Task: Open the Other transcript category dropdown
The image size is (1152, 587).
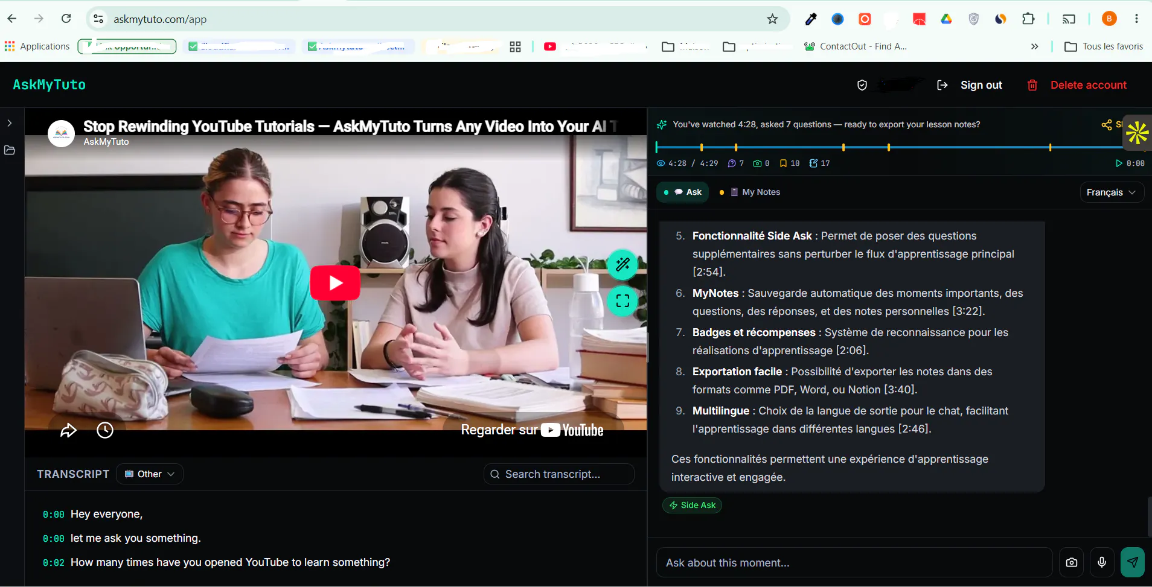Action: pyautogui.click(x=150, y=474)
